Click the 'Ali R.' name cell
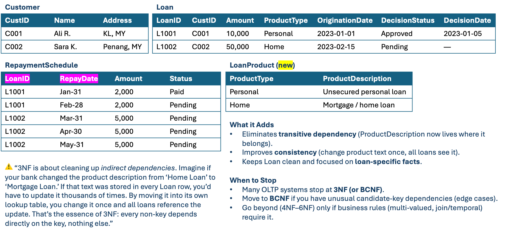Screen dimensions: 508x233 click(62, 34)
